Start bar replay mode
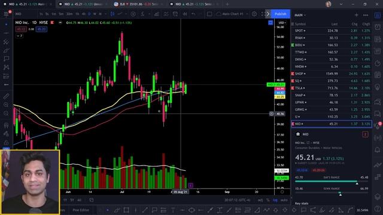The image size is (383, 215). pyautogui.click(x=185, y=14)
